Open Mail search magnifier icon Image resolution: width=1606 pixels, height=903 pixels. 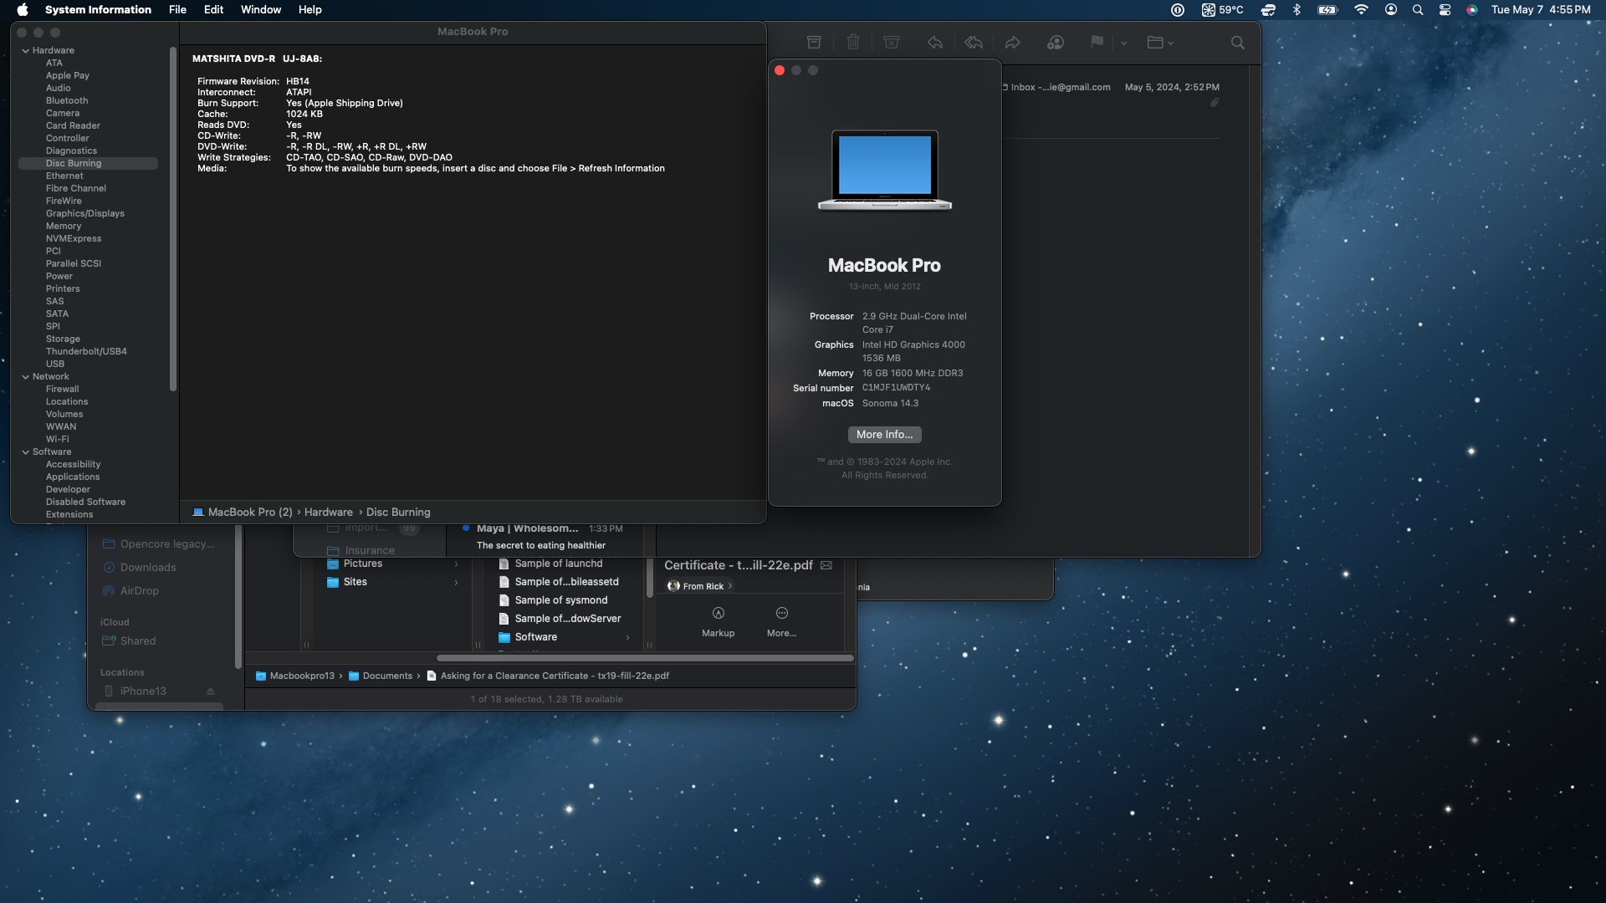click(x=1237, y=43)
